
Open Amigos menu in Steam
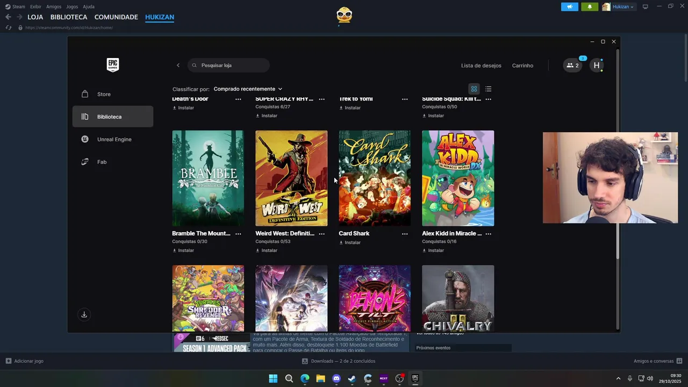54,6
